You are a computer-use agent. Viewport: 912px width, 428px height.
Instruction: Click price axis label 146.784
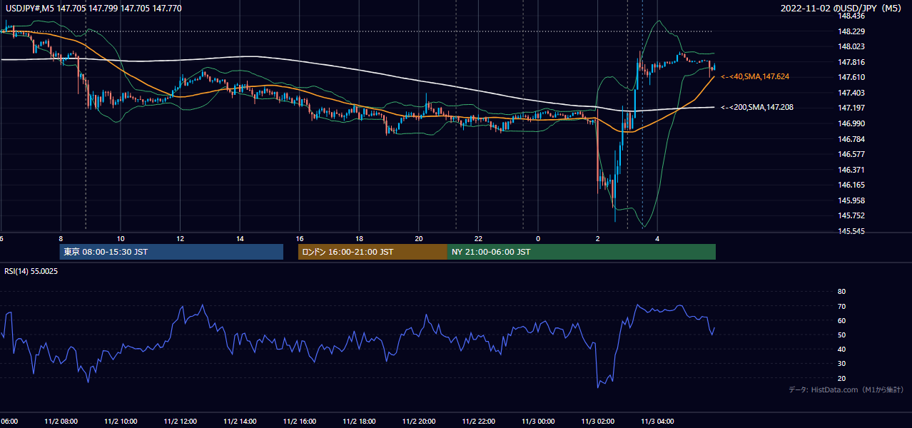853,139
